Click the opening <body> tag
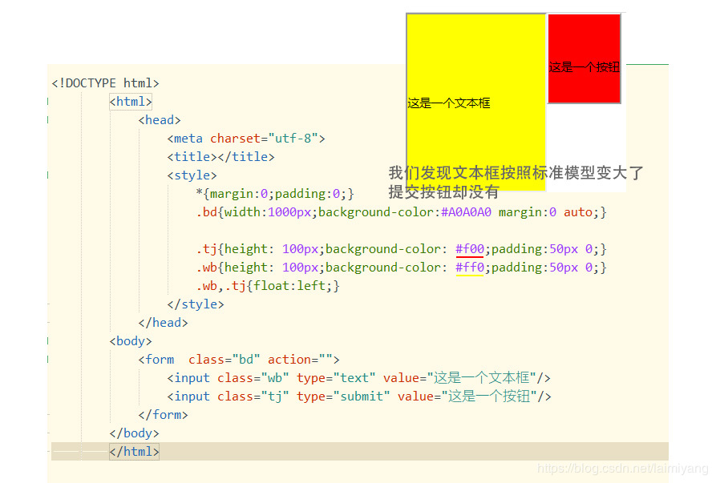This screenshot has height=483, width=716. tap(131, 341)
